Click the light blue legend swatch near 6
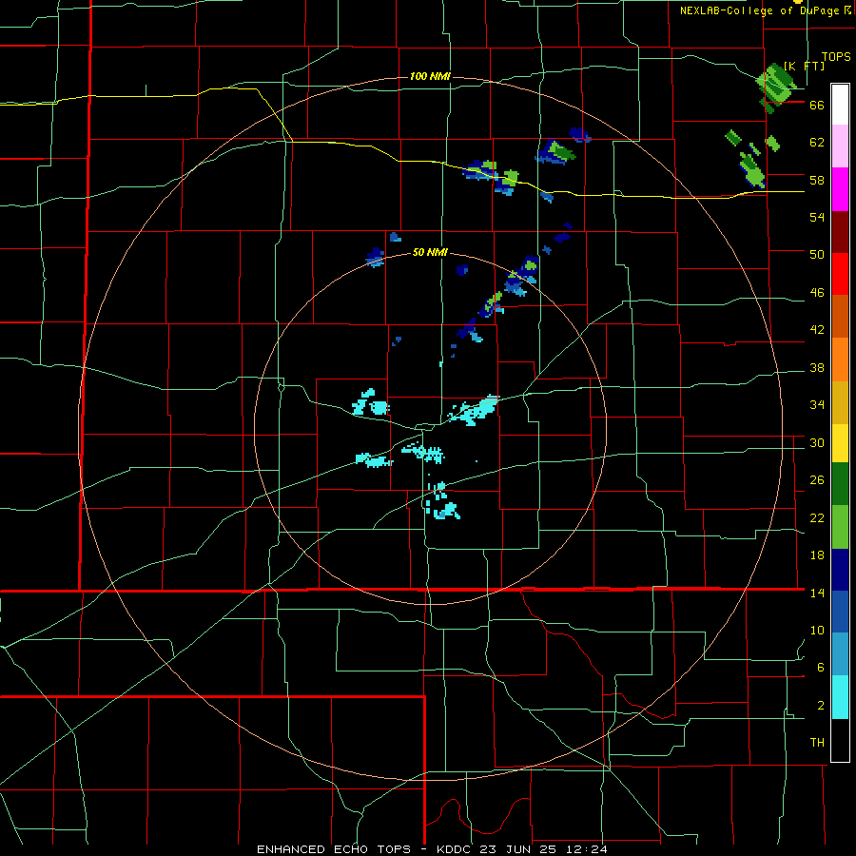The image size is (856, 856). pyautogui.click(x=840, y=654)
